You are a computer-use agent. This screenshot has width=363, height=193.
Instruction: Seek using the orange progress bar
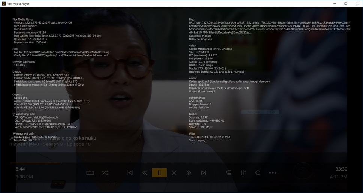(x=36, y=163)
